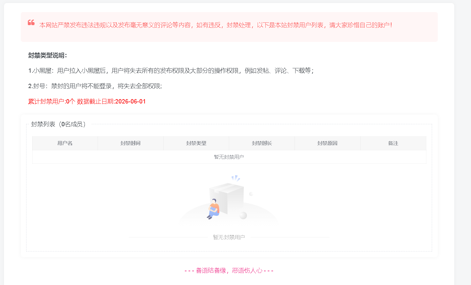
Task: Select the 封禁时长 column header
Action: pos(262,143)
